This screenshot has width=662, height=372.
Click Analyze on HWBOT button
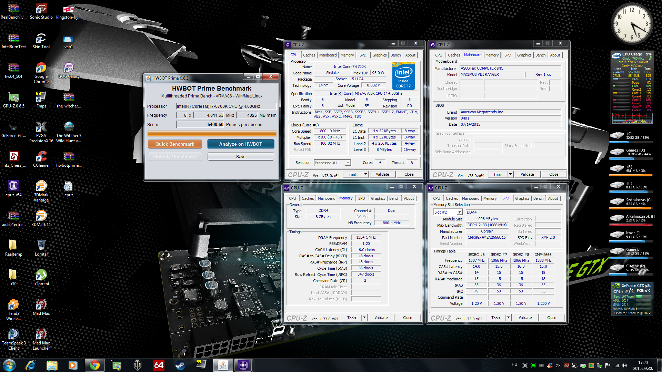pyautogui.click(x=241, y=144)
